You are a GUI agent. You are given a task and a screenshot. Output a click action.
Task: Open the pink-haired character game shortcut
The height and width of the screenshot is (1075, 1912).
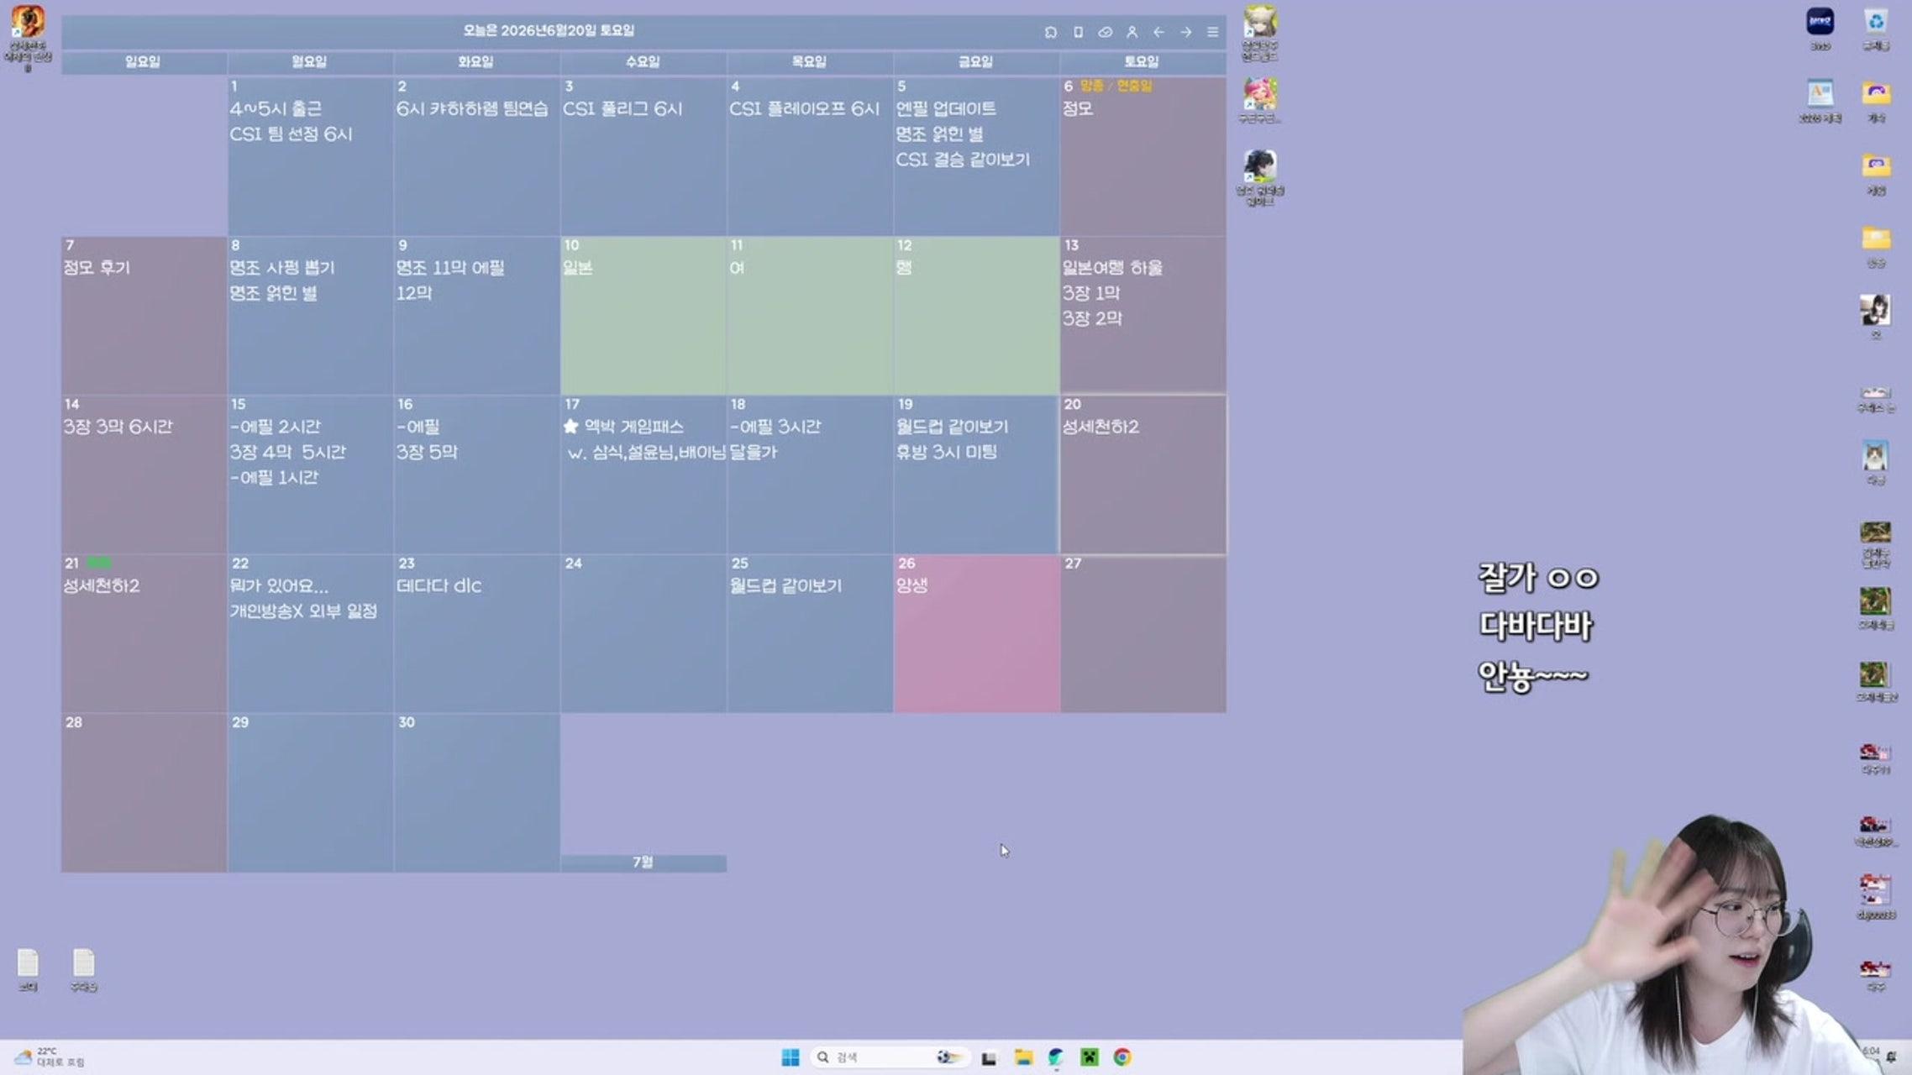1260,99
